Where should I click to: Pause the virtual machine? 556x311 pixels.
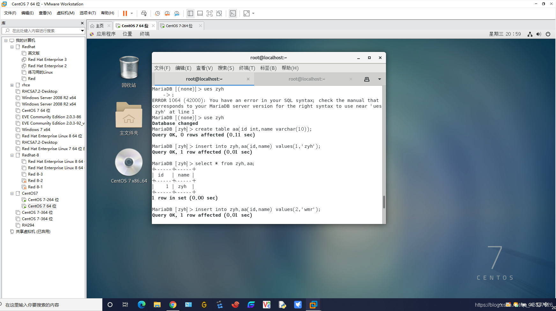pos(125,13)
